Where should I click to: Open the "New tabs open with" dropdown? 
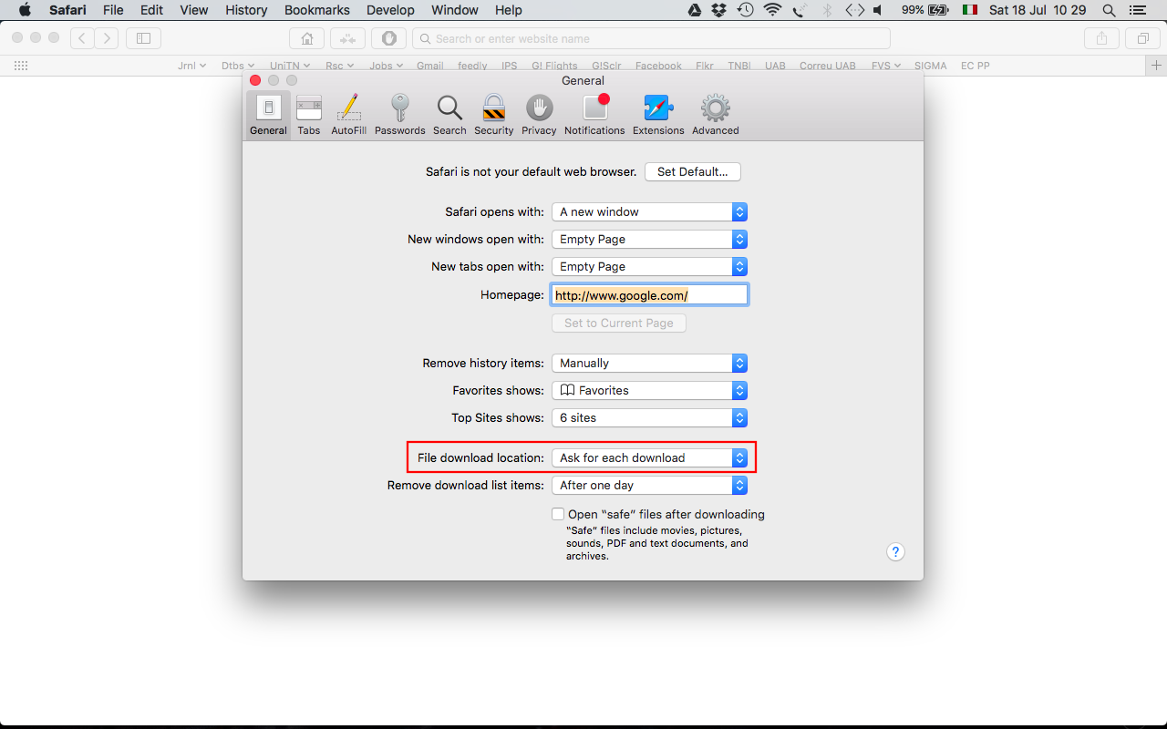pyautogui.click(x=650, y=266)
